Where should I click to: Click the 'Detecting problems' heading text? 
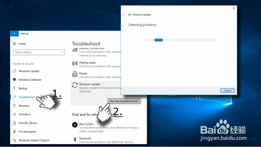click(142, 25)
